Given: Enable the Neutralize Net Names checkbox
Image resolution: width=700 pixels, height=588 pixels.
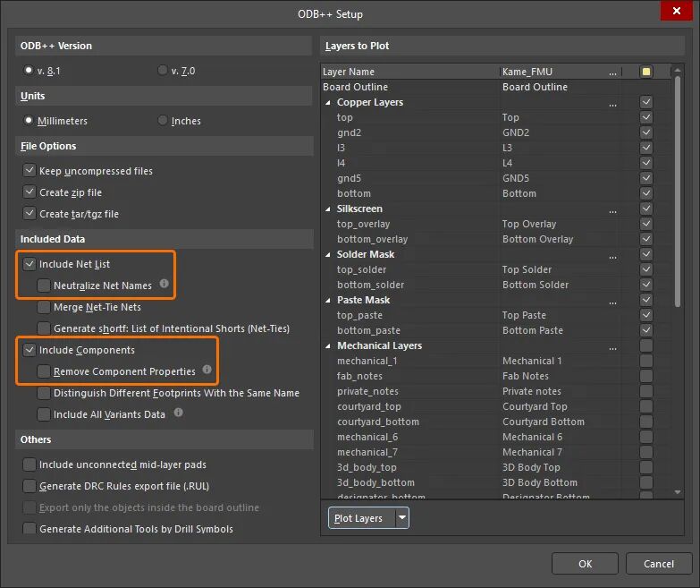Looking at the screenshot, I should [x=44, y=285].
